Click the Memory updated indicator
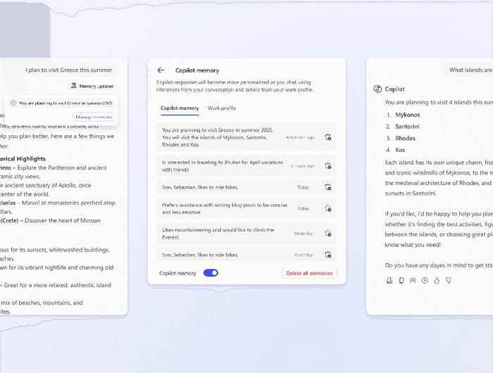The height and width of the screenshot is (373, 493). point(92,86)
